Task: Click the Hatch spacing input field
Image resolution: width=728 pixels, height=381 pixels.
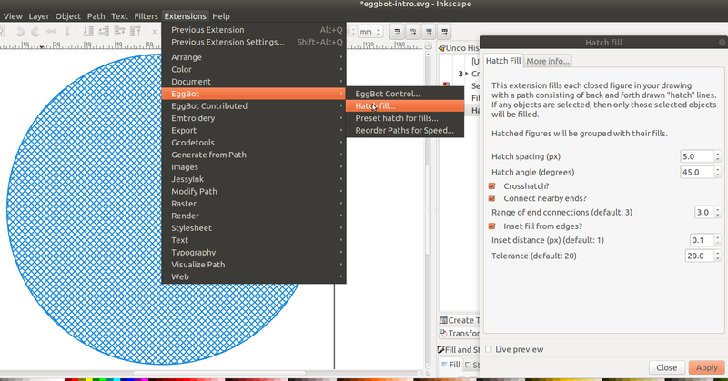Action: pyautogui.click(x=697, y=156)
